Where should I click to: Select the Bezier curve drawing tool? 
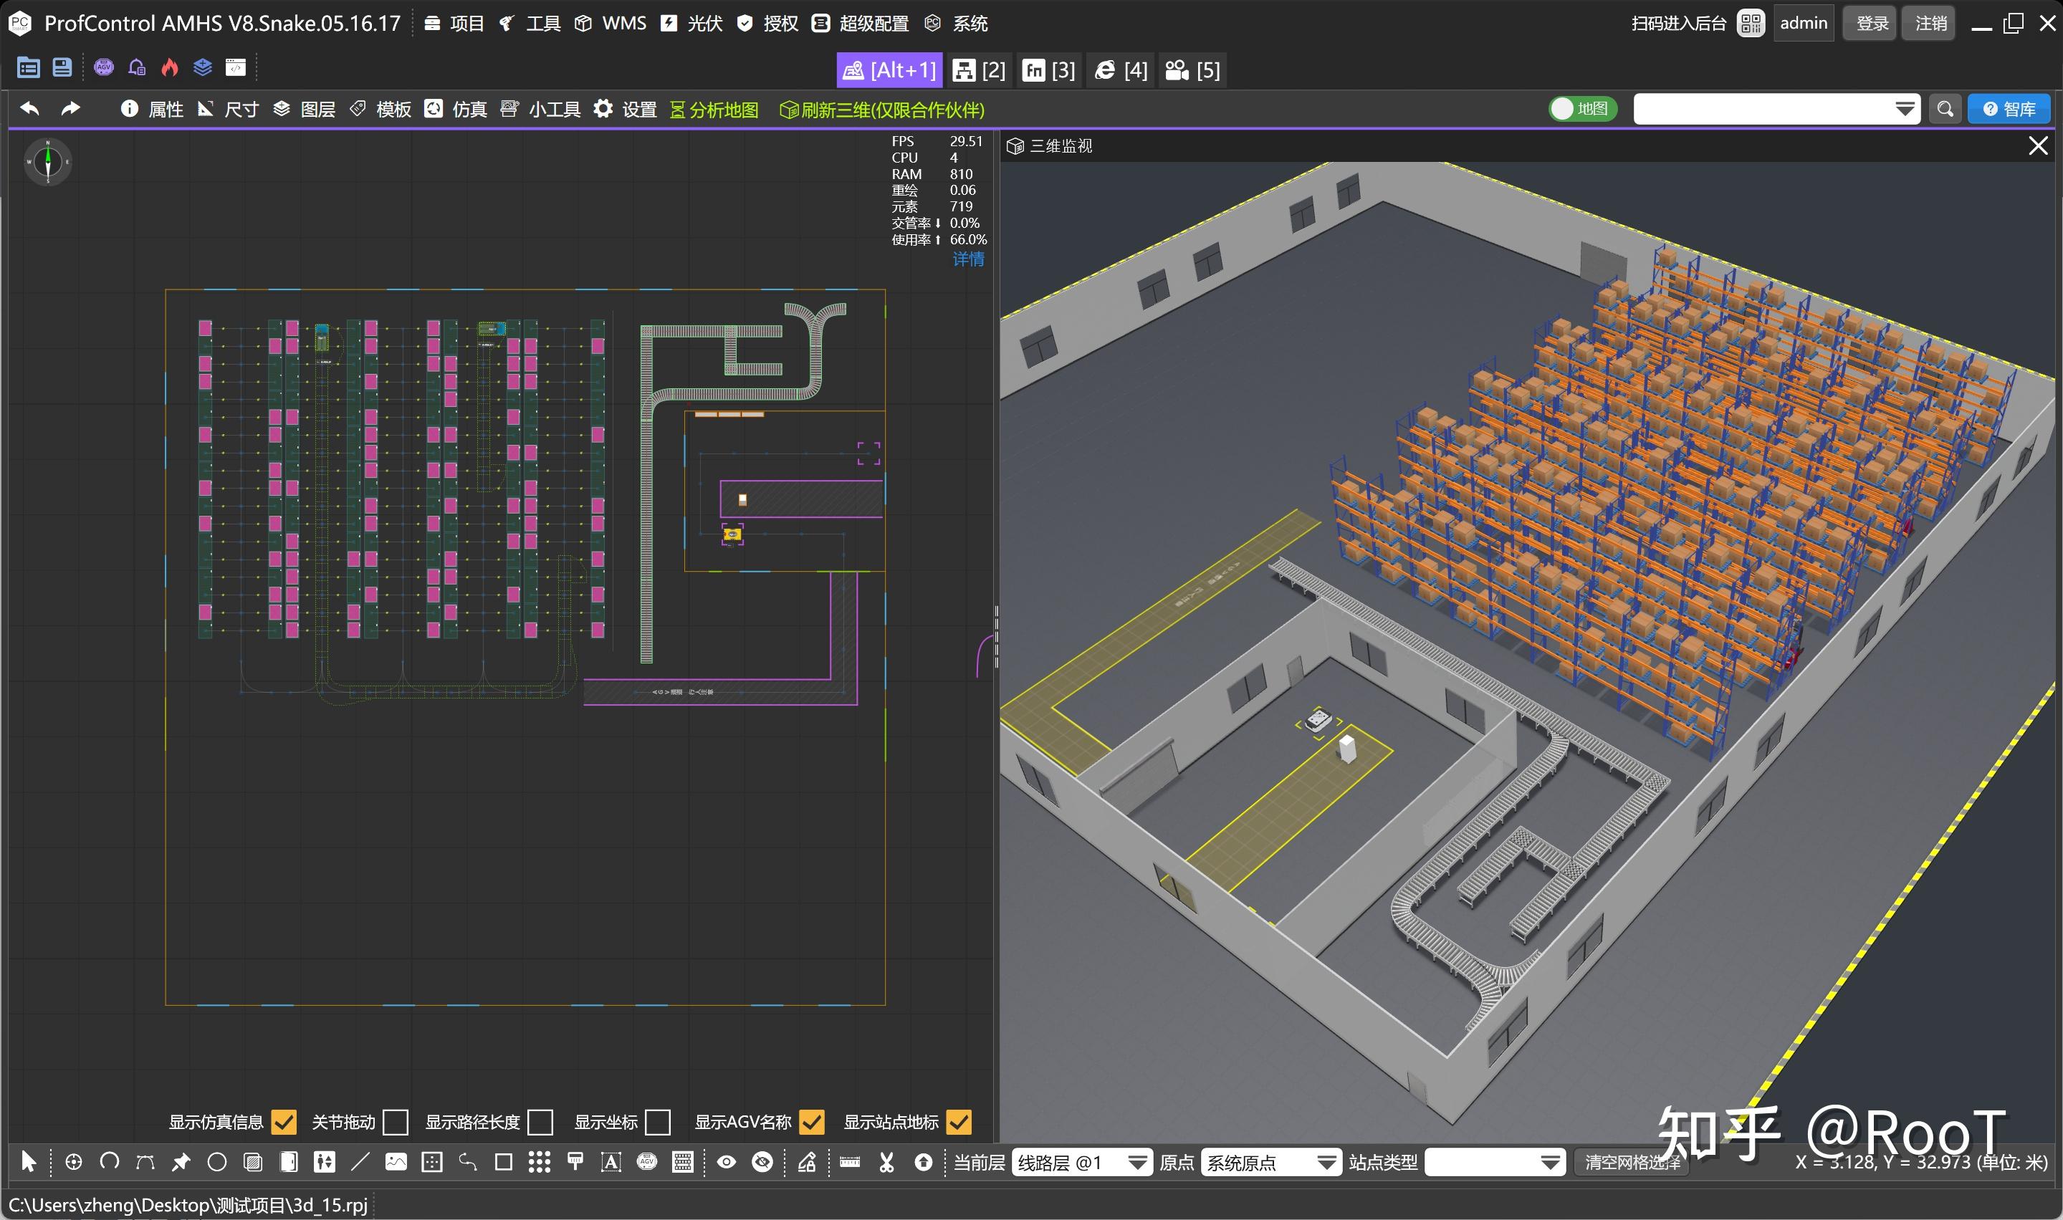tap(145, 1162)
